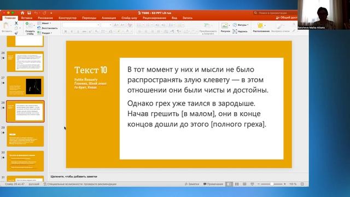Click Преобразовать в SmartArt
Viewport: 350px width, 197px height.
coord(208,28)
